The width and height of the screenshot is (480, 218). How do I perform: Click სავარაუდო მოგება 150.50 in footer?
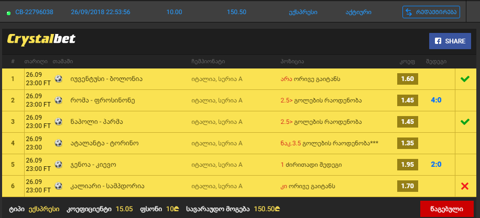267,209
